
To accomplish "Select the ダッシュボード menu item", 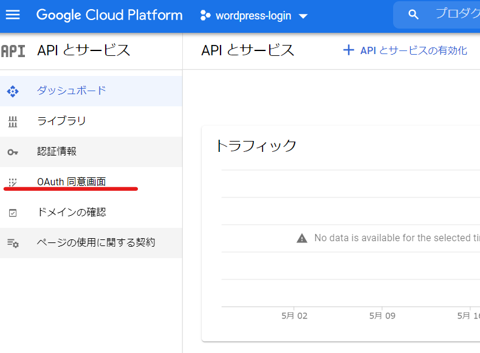I will (x=91, y=91).
